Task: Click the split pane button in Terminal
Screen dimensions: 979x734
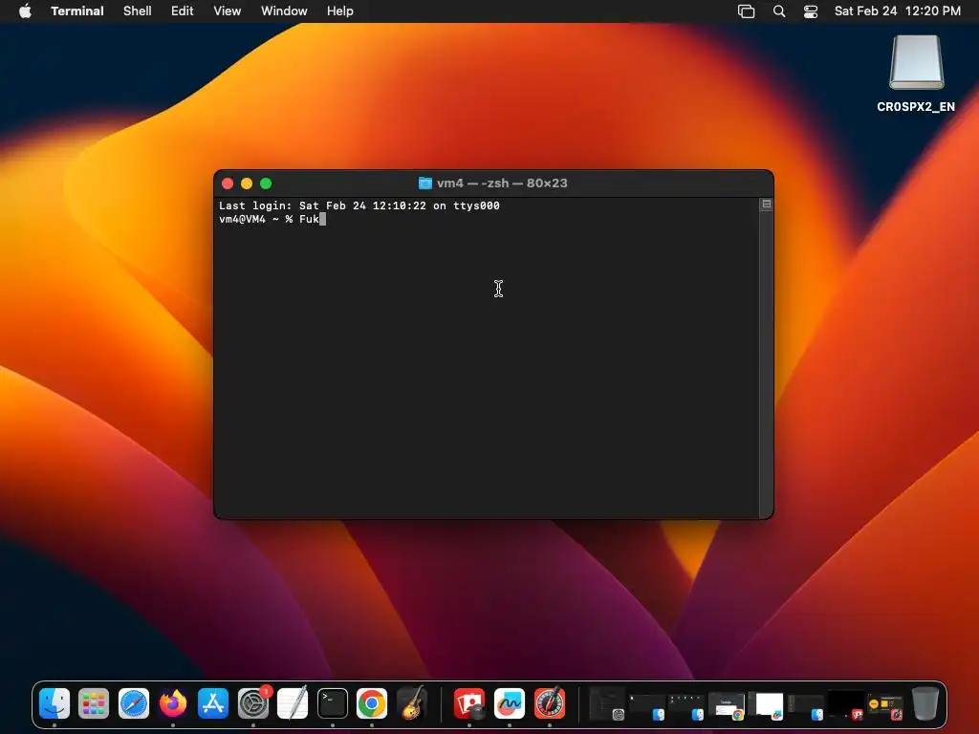Action: click(x=766, y=205)
